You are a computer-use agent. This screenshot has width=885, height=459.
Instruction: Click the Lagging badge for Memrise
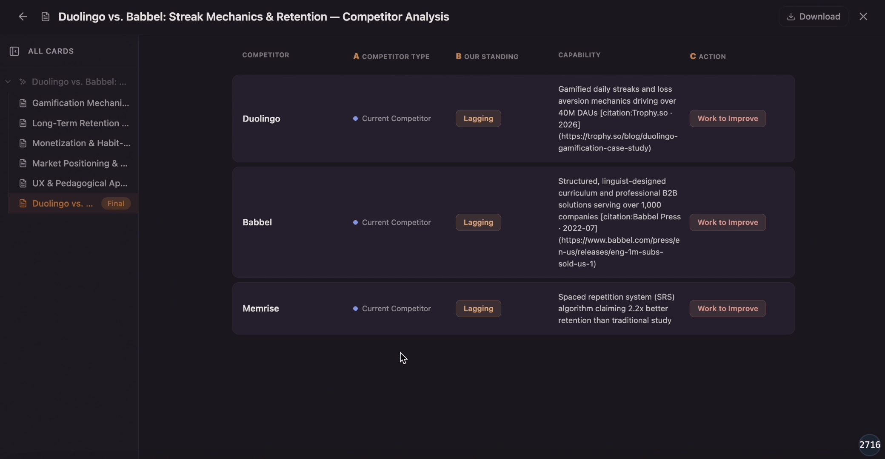[x=478, y=309]
